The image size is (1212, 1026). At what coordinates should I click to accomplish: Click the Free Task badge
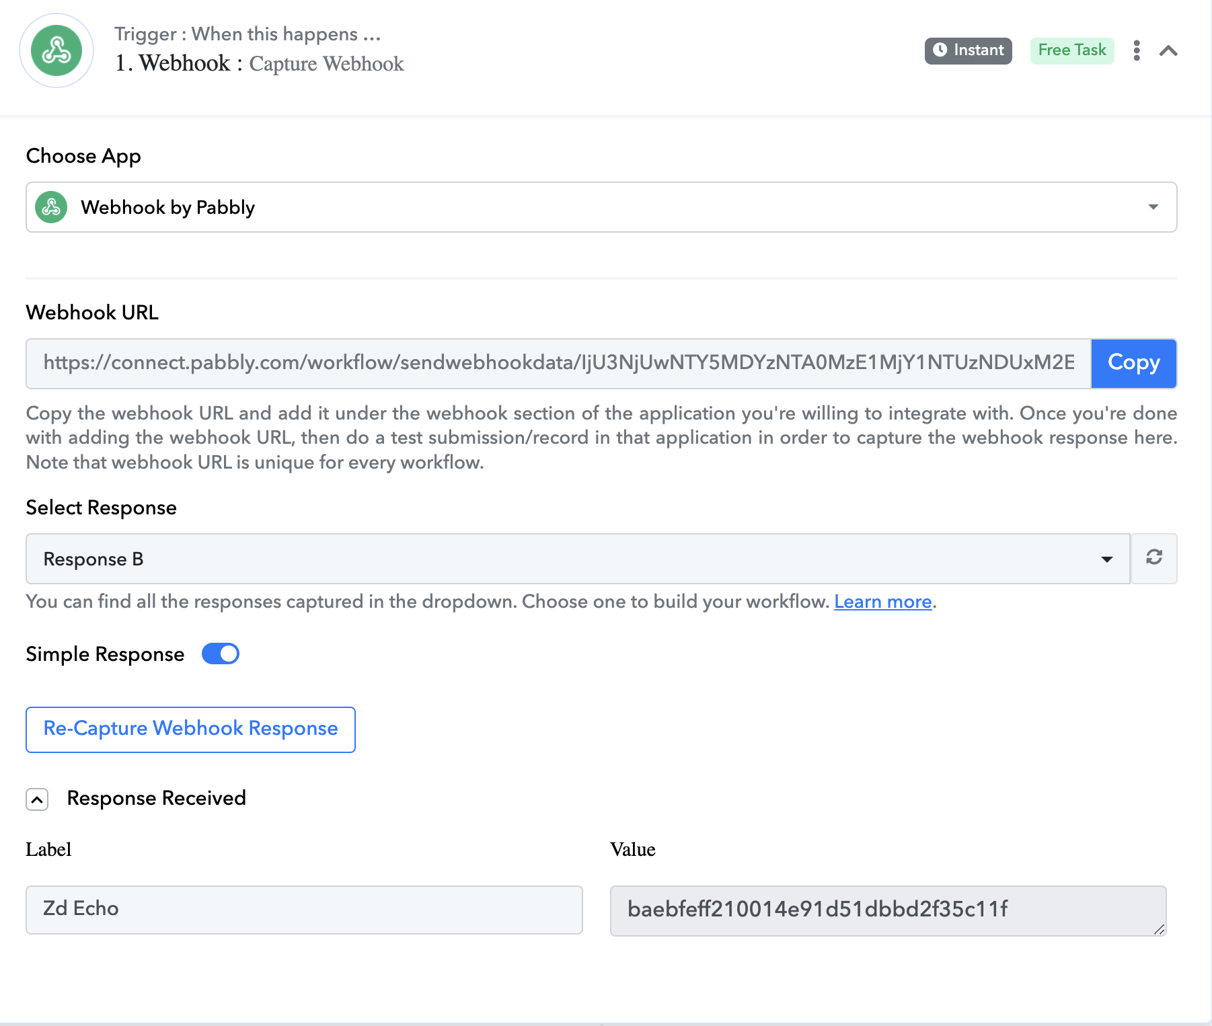click(x=1072, y=50)
